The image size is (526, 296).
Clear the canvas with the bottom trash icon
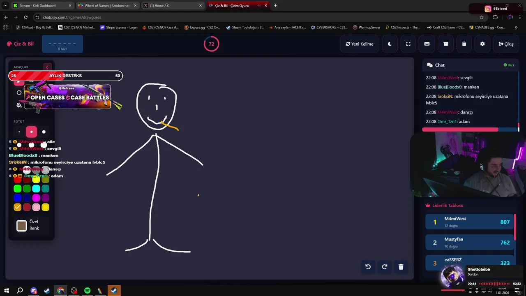(401, 267)
